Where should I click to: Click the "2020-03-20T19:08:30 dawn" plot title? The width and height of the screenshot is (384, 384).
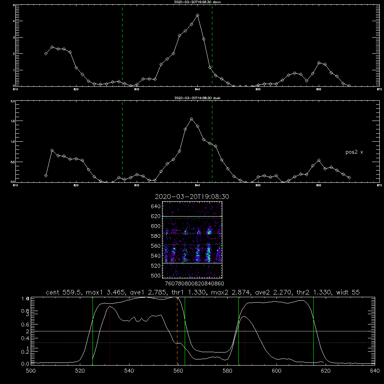tap(198, 2)
